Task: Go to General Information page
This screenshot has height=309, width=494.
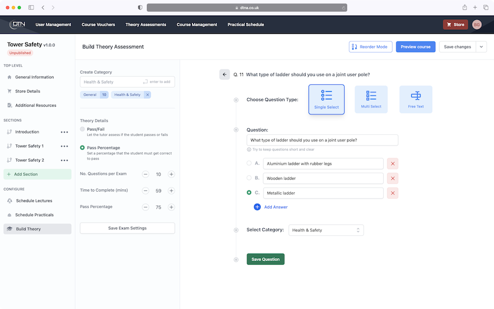Action: [37, 77]
